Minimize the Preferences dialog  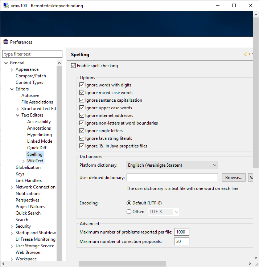(239, 42)
